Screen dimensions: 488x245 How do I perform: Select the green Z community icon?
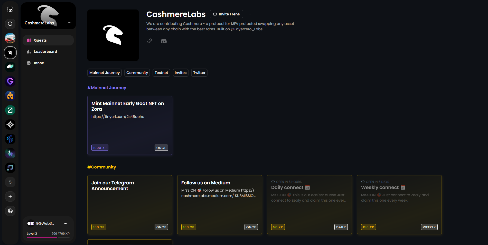(x=10, y=110)
